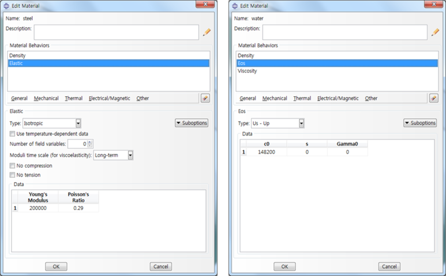This screenshot has width=446, height=276.
Task: Click Cancel in the water window
Action: pyautogui.click(x=389, y=267)
